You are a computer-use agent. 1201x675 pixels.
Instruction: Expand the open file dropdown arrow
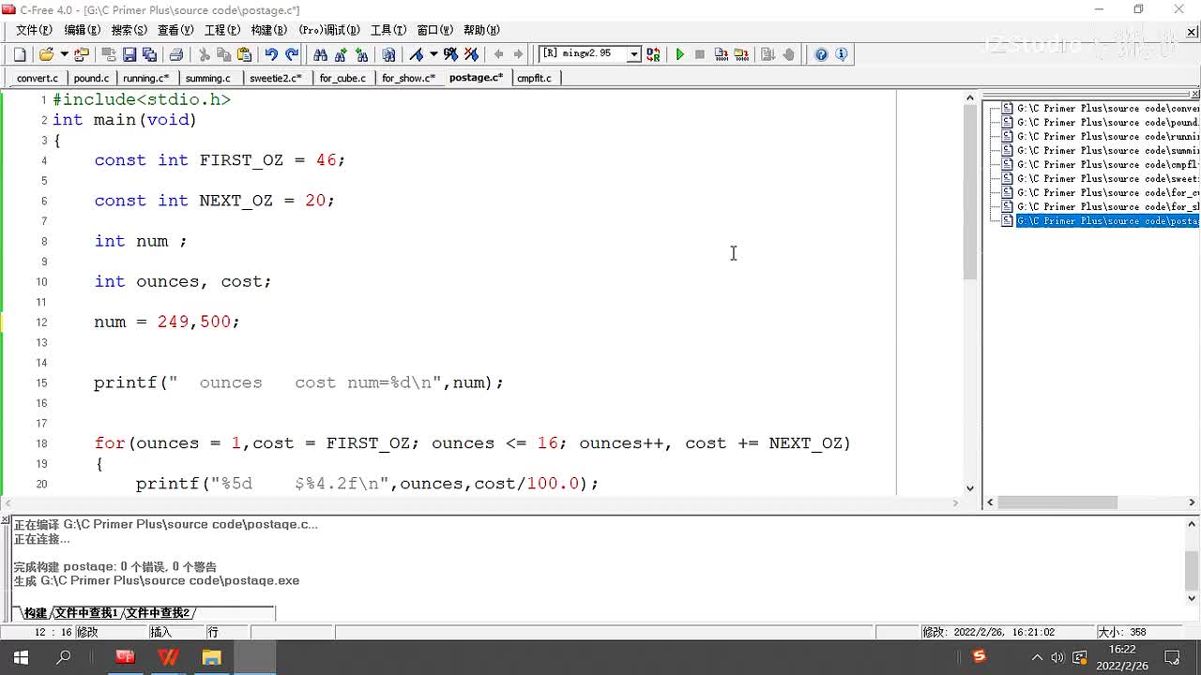click(x=64, y=54)
